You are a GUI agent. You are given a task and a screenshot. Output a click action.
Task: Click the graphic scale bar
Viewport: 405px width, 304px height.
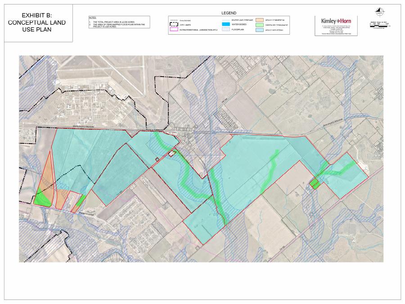coord(380,25)
